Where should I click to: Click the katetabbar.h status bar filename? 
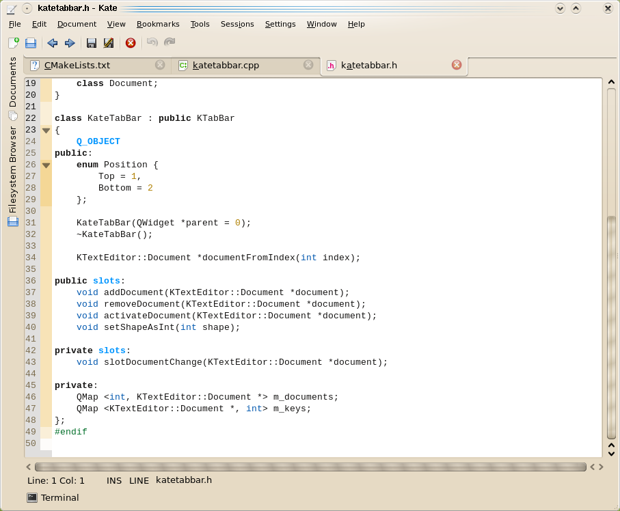click(184, 480)
